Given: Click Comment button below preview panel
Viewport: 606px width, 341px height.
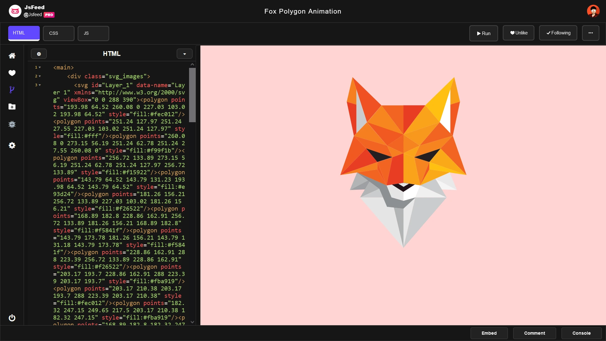Looking at the screenshot, I should coord(534,333).
